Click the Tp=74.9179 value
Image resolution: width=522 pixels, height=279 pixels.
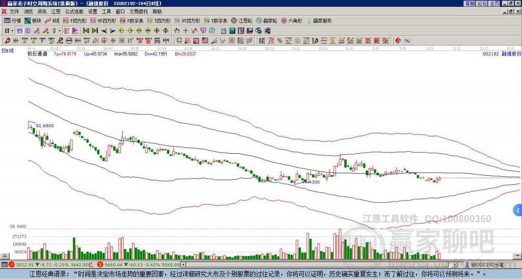(65, 53)
